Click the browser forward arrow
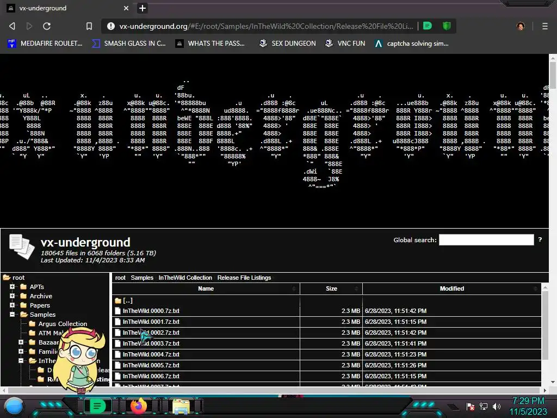Screen dimensions: 557x418 tap(29, 26)
